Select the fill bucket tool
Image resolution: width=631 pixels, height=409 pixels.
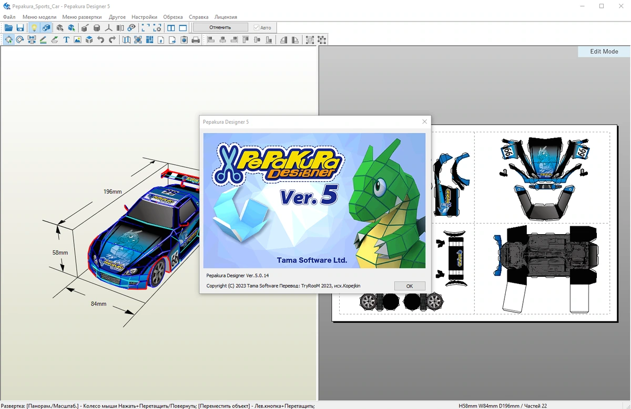pyautogui.click(x=55, y=39)
